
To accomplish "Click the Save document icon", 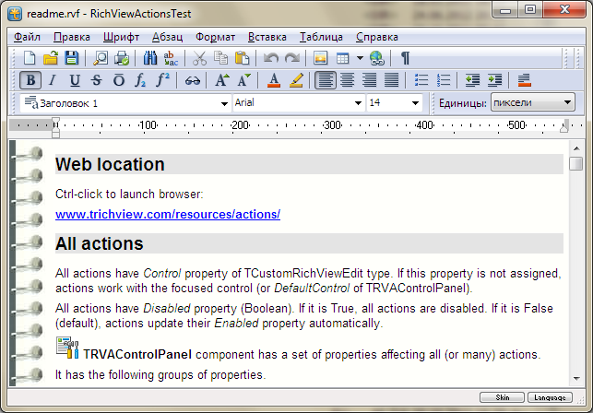I will (x=72, y=58).
